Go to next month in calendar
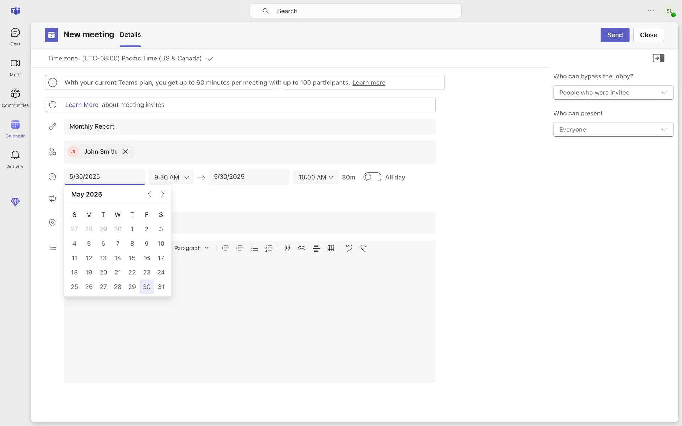682x426 pixels. [163, 195]
